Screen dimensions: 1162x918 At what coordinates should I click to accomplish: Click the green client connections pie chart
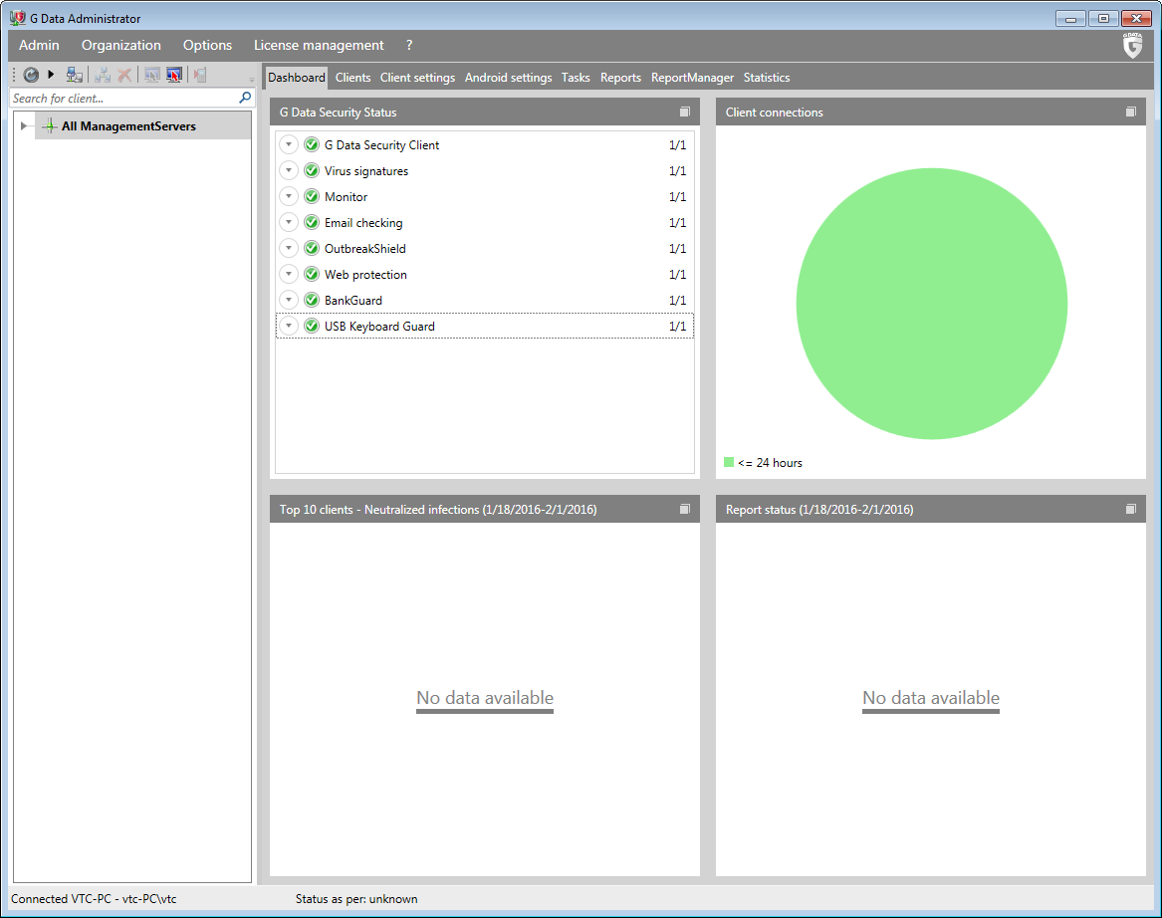point(931,304)
